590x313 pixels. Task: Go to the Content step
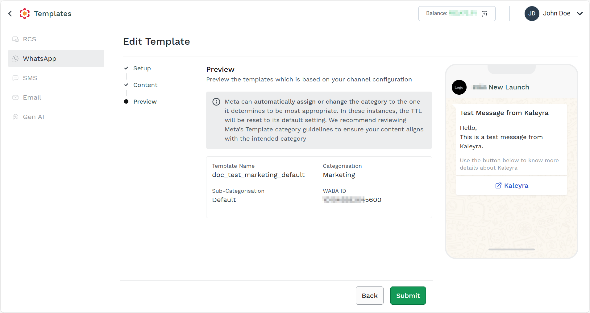tap(145, 85)
